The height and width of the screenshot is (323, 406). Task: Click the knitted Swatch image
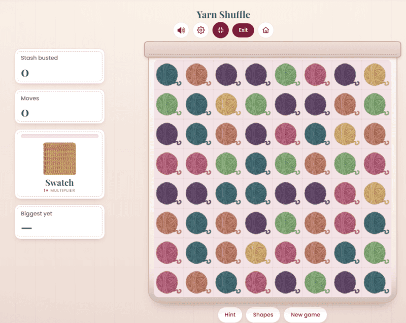[x=59, y=158]
